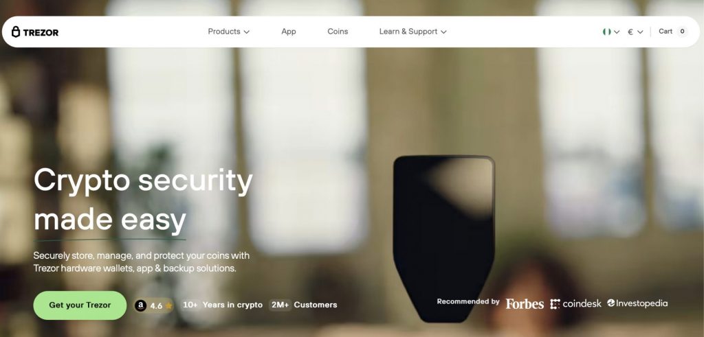Click the 10+ Years in crypto badge
Viewport: 704px width, 337px height.
(222, 305)
